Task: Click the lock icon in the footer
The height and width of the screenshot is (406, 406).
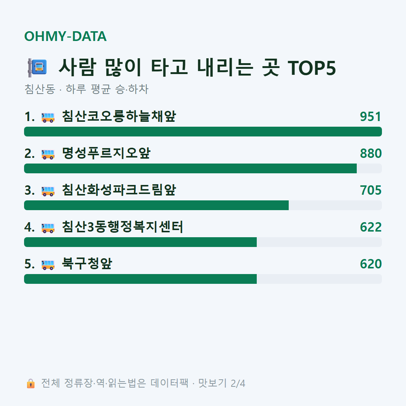Action: pos(30,383)
